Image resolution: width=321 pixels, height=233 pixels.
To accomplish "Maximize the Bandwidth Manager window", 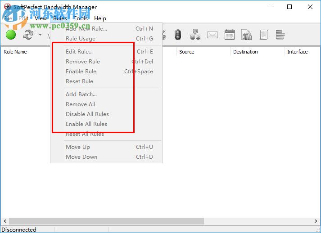I will (x=289, y=7).
